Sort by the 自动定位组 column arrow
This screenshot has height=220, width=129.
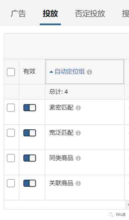51,72
